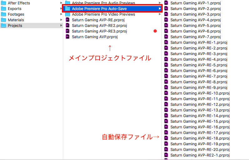Click the Adobe Premiere Pro Auto-Save folder icon
The height and width of the screenshot is (160, 249).
(68, 8)
